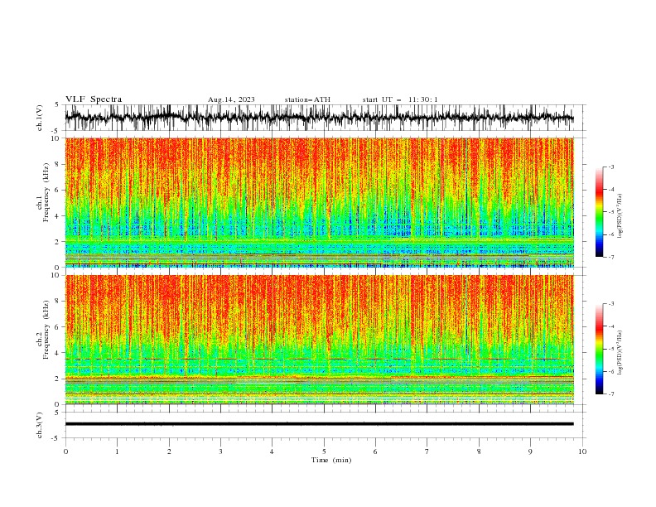
Task: Click time axis tick label '9'
Action: point(530,451)
